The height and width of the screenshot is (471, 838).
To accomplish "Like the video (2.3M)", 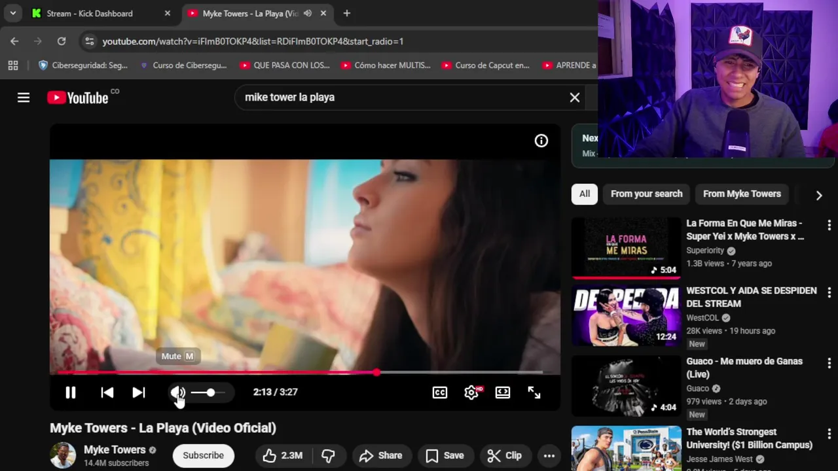I will tap(283, 456).
